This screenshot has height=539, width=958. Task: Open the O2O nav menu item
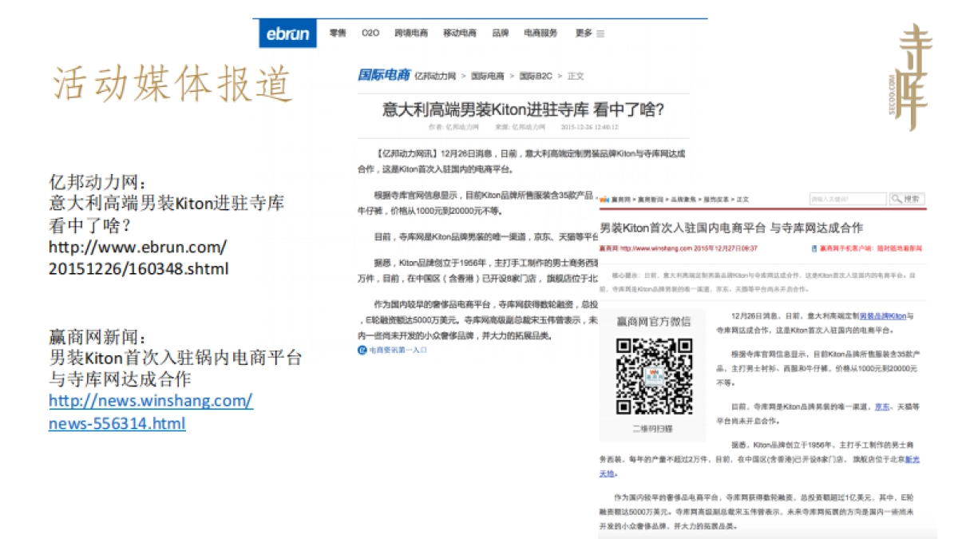pyautogui.click(x=370, y=34)
